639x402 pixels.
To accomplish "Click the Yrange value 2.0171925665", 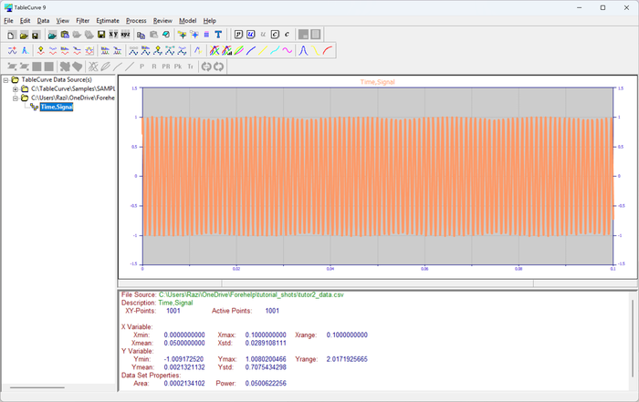I will 347,359.
